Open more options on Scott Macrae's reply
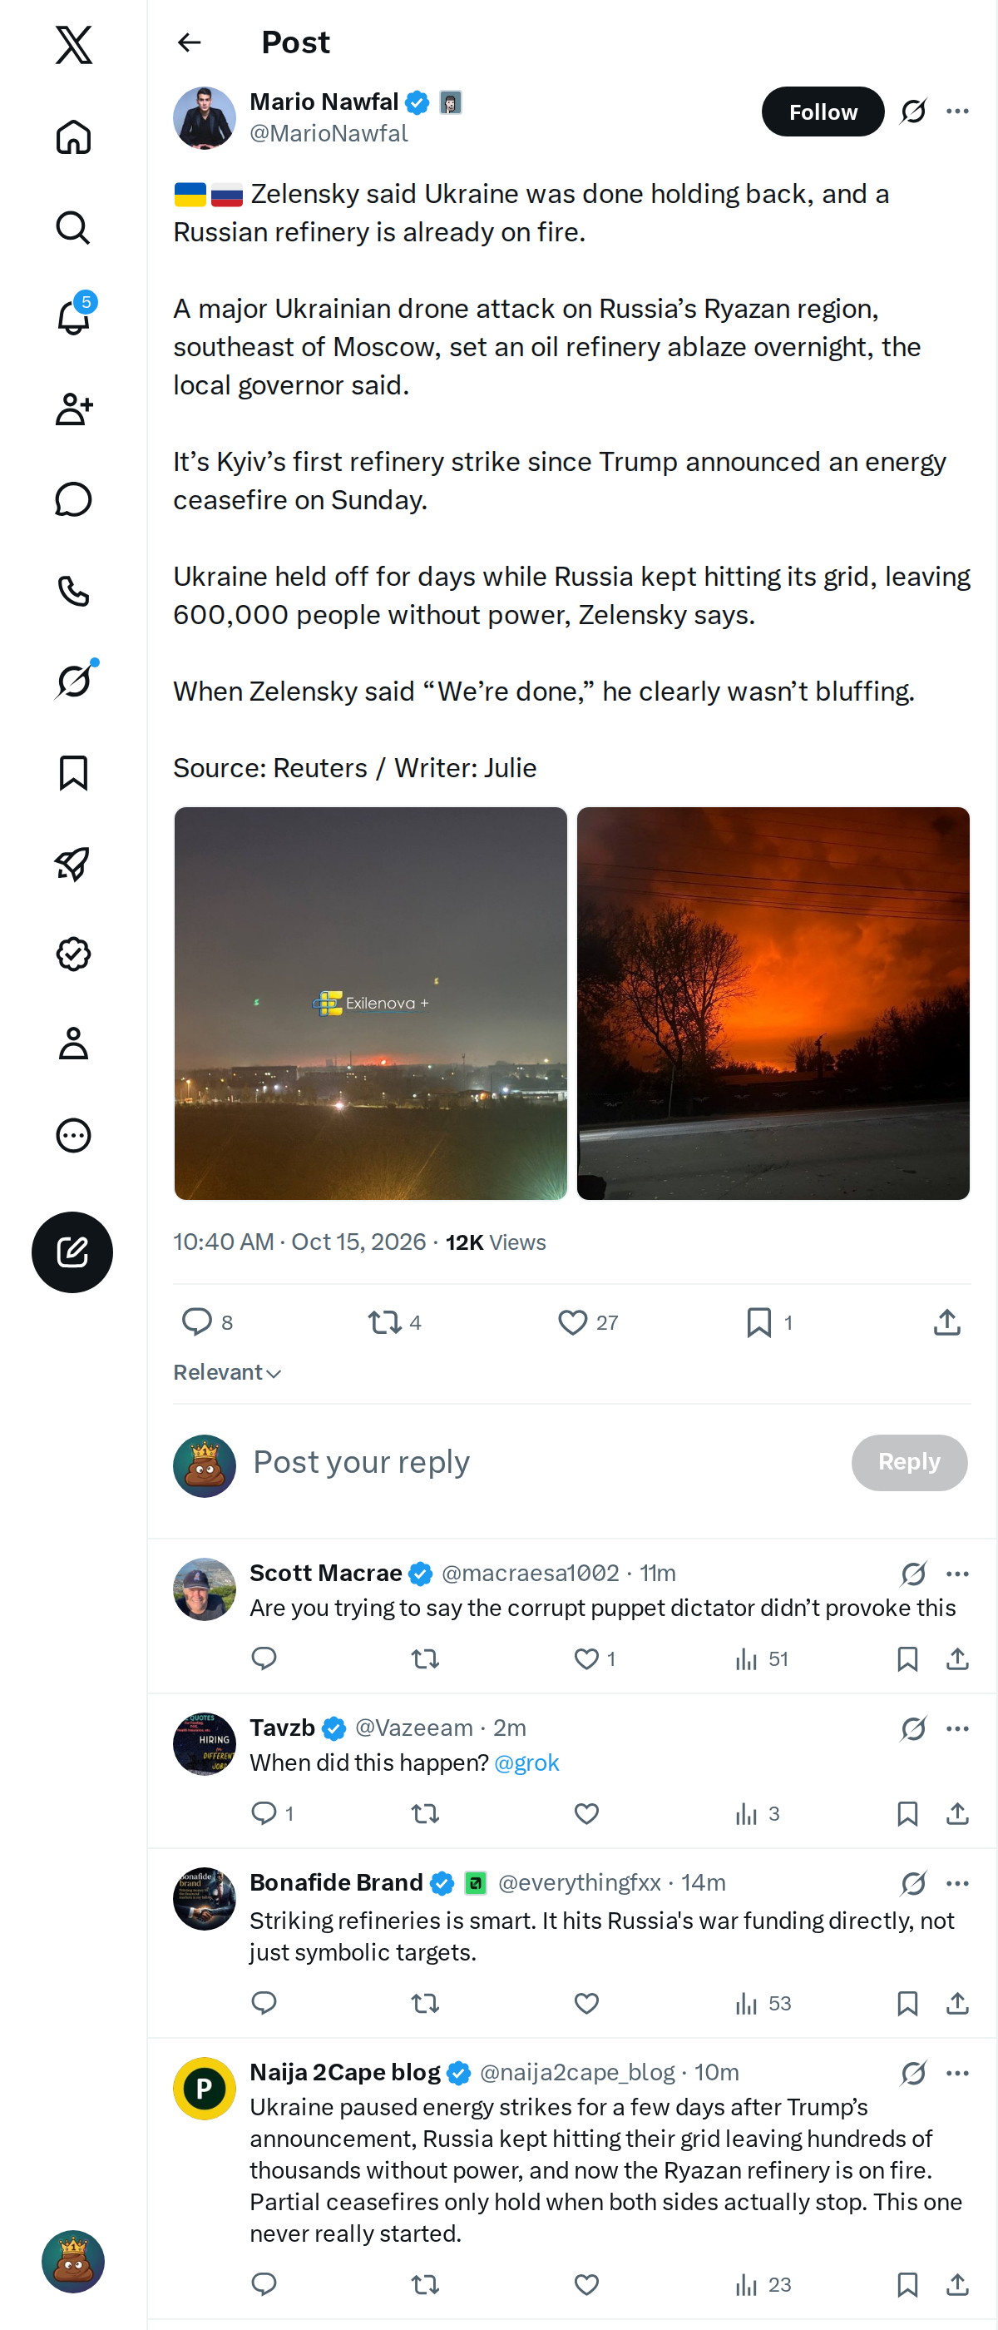998x2330 pixels. point(957,1574)
